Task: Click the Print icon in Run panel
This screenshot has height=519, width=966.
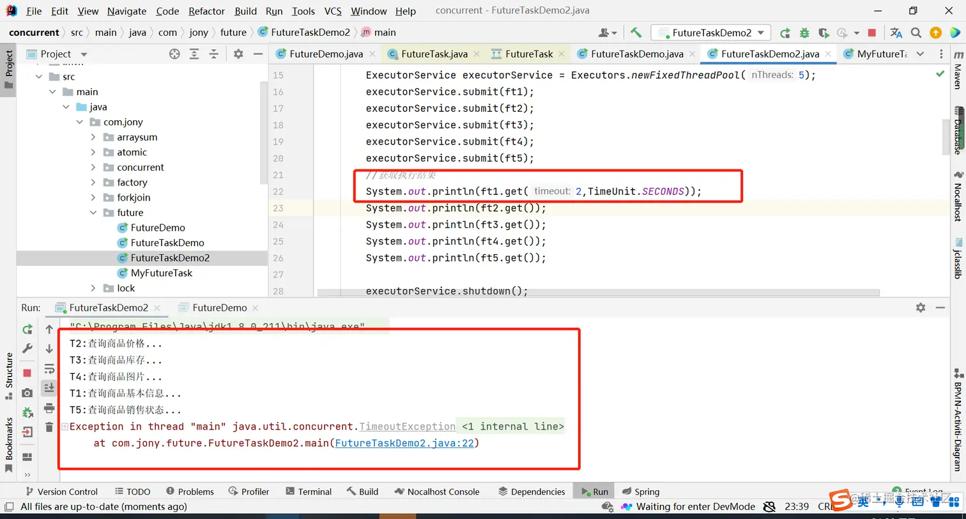Action: tap(49, 408)
